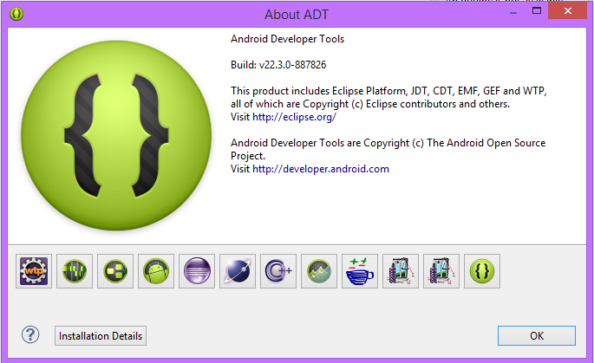Click the green chart line feature icon
594x363 pixels.
pyautogui.click(x=319, y=271)
